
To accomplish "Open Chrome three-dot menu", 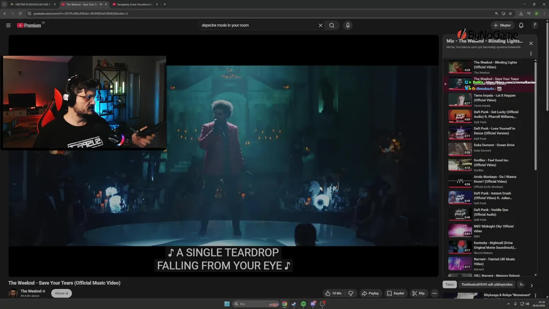I will (544, 13).
